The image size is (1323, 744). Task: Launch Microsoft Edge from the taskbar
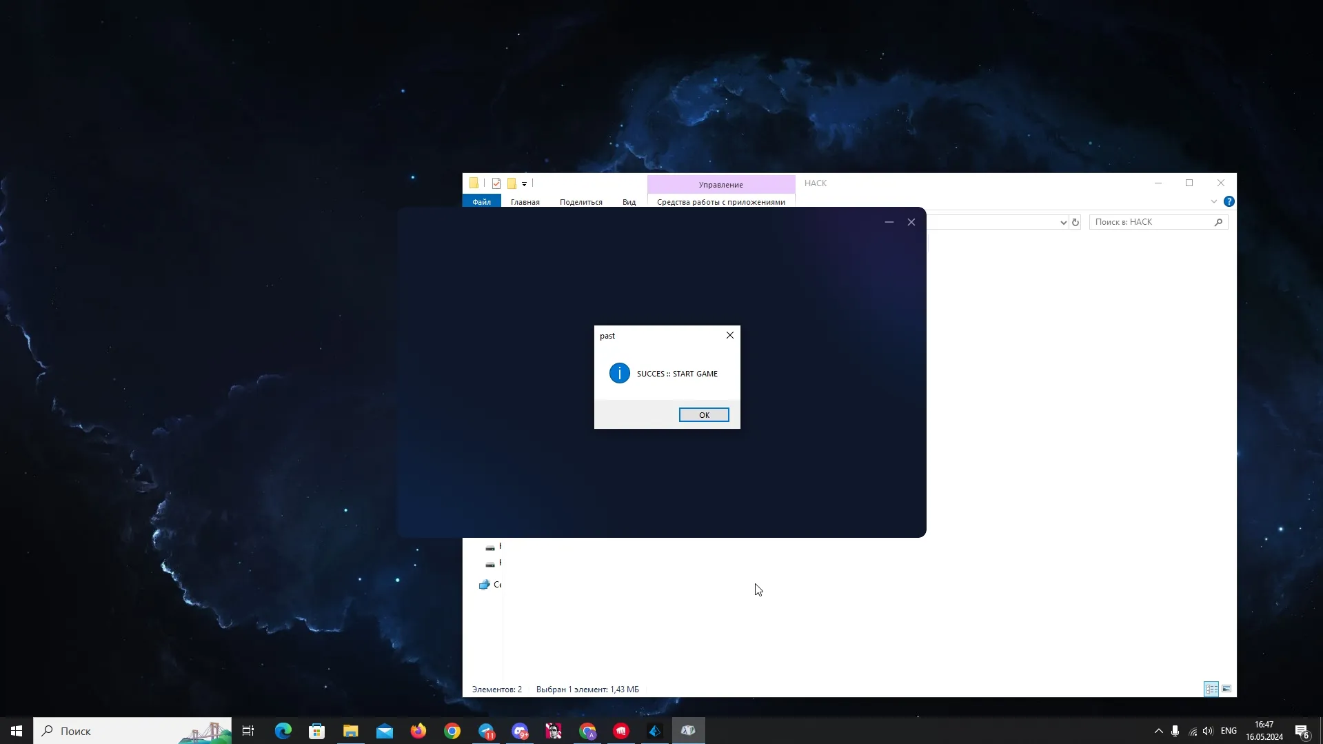(x=283, y=731)
